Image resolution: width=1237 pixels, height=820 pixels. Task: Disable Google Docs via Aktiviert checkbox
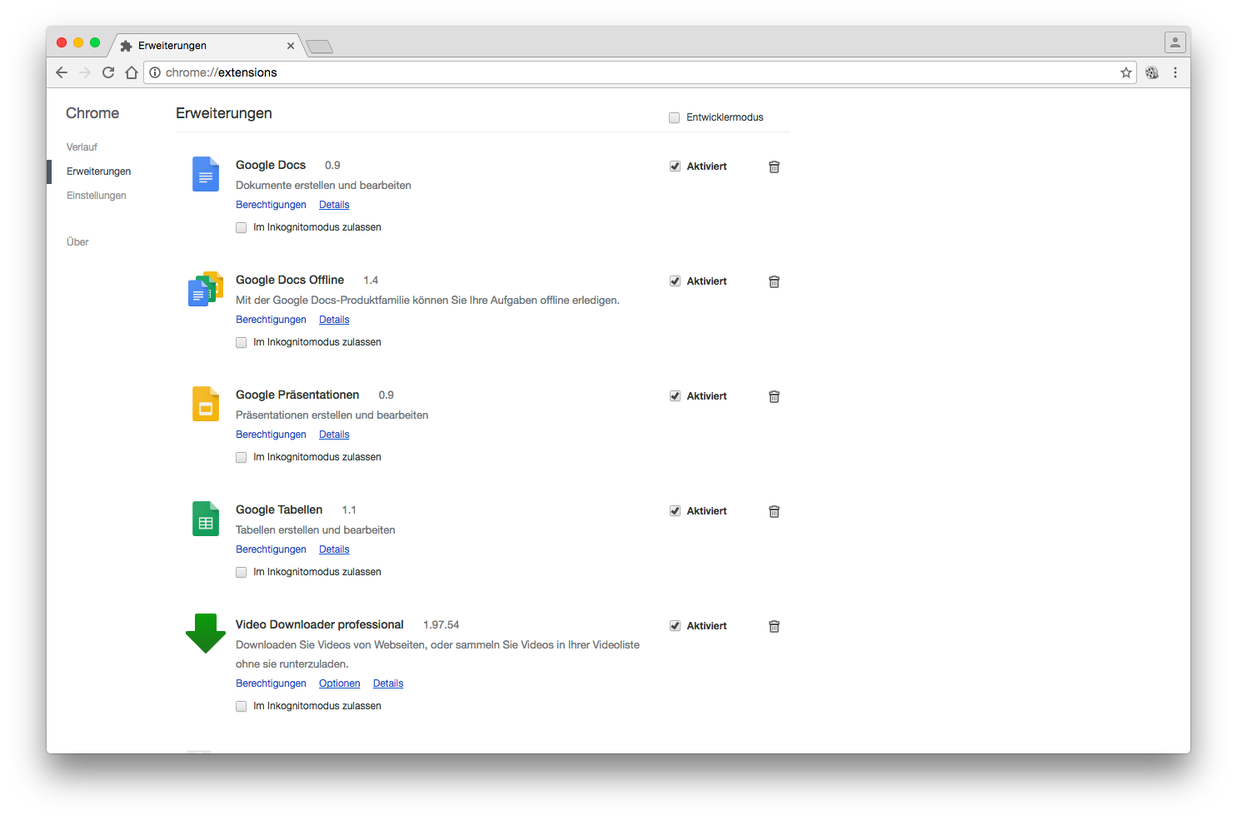click(675, 166)
